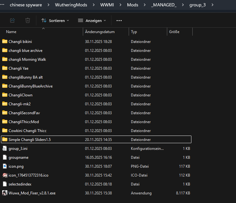Select 'changliBunny BA alt' folder icon

[5, 77]
